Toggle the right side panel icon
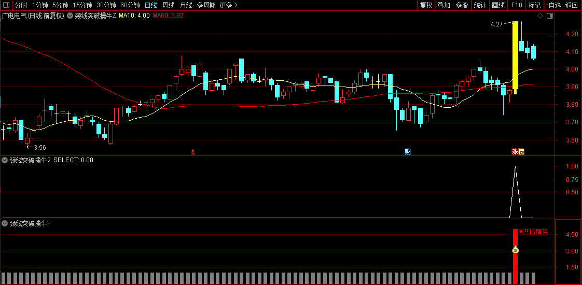 [x=550, y=16]
